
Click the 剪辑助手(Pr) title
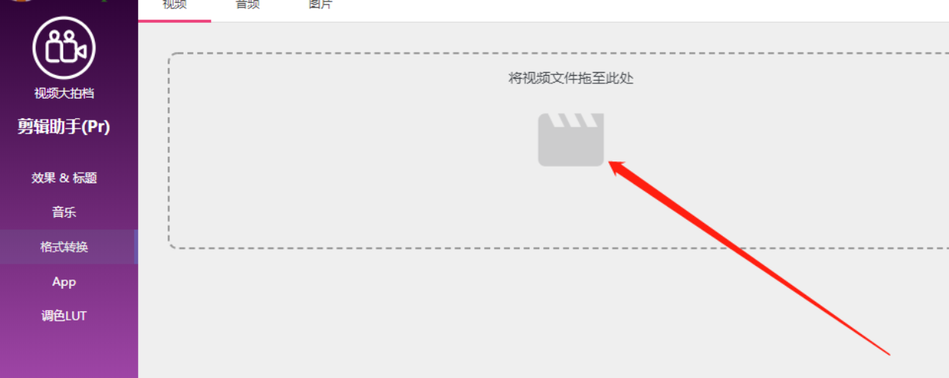[64, 127]
